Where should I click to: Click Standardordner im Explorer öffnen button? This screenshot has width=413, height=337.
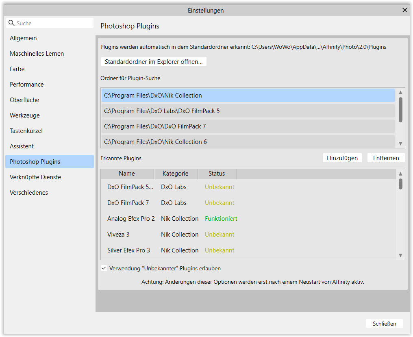tap(154, 62)
